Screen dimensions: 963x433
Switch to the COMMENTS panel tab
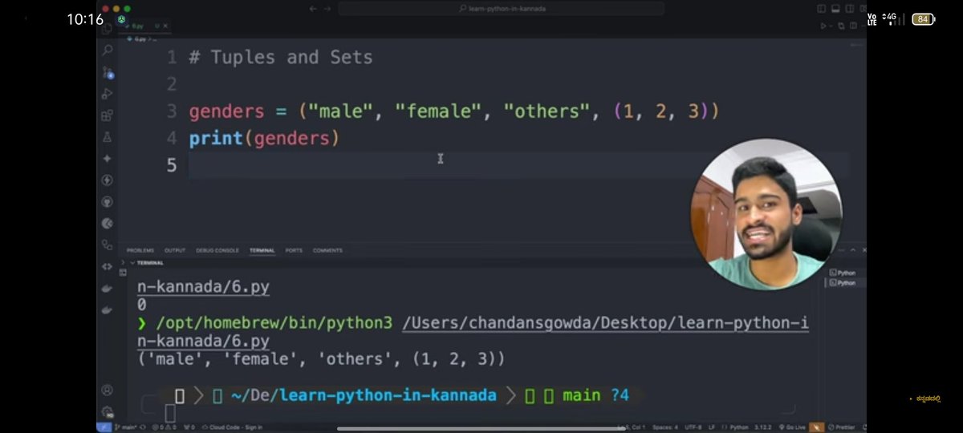[x=327, y=250]
